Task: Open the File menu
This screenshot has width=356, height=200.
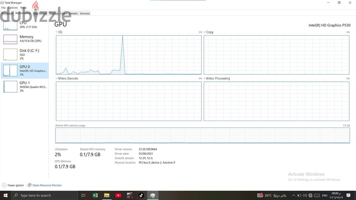Action: point(3,8)
